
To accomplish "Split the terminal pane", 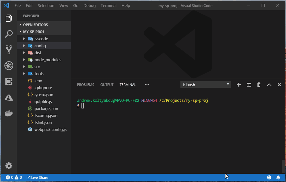I will coord(249,85).
